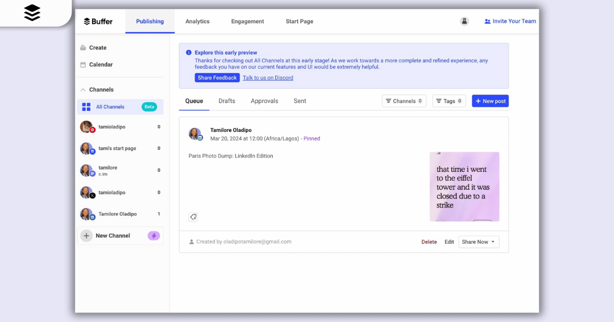614x322 pixels.
Task: Open Talk to us on Discord link
Action: pyautogui.click(x=268, y=78)
